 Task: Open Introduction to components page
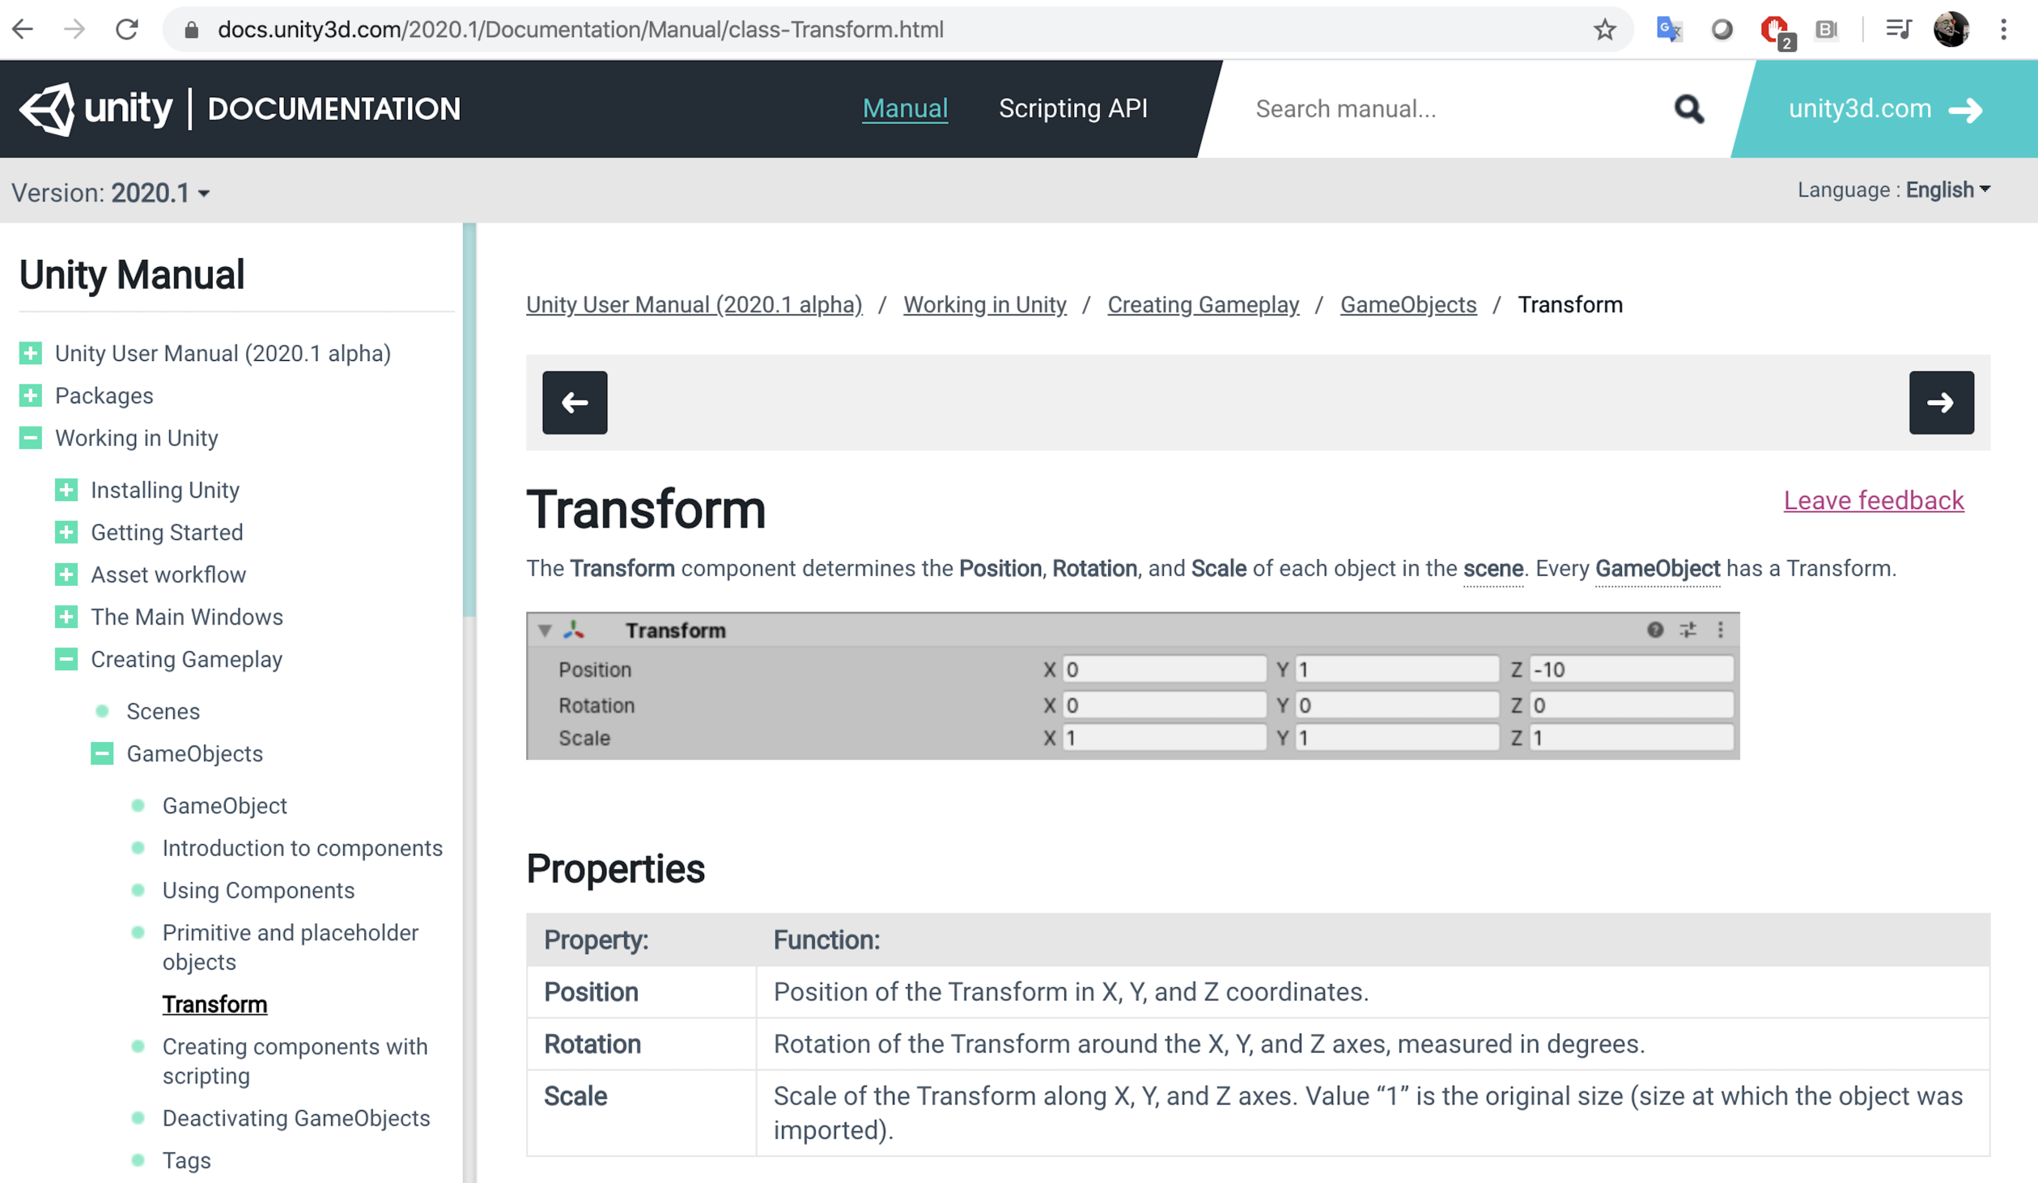(303, 848)
